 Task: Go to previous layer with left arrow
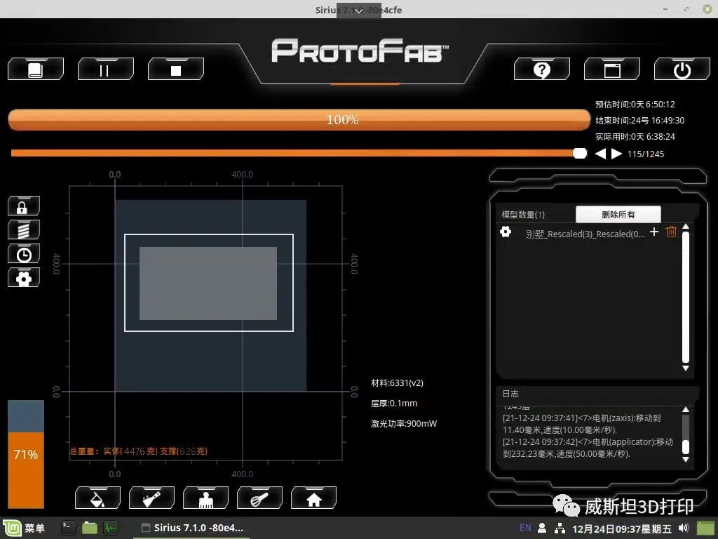point(600,154)
